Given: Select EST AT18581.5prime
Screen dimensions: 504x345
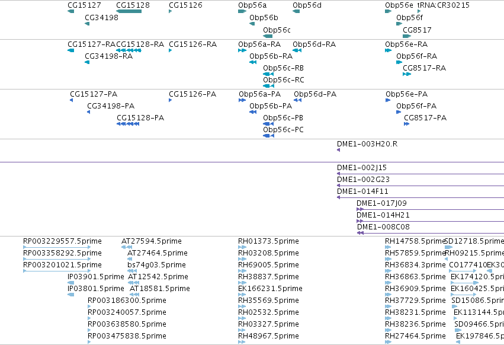Looking at the screenshot, I should click(x=160, y=289).
